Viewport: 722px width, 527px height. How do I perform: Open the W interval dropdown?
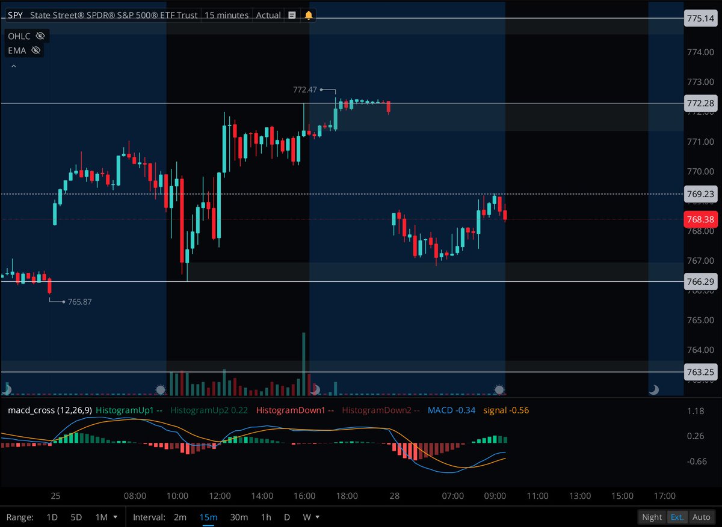tap(310, 517)
